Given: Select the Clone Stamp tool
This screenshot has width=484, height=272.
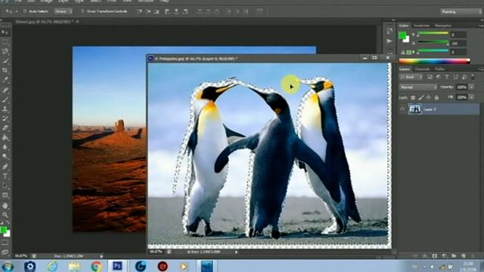Looking at the screenshot, I should [5, 109].
